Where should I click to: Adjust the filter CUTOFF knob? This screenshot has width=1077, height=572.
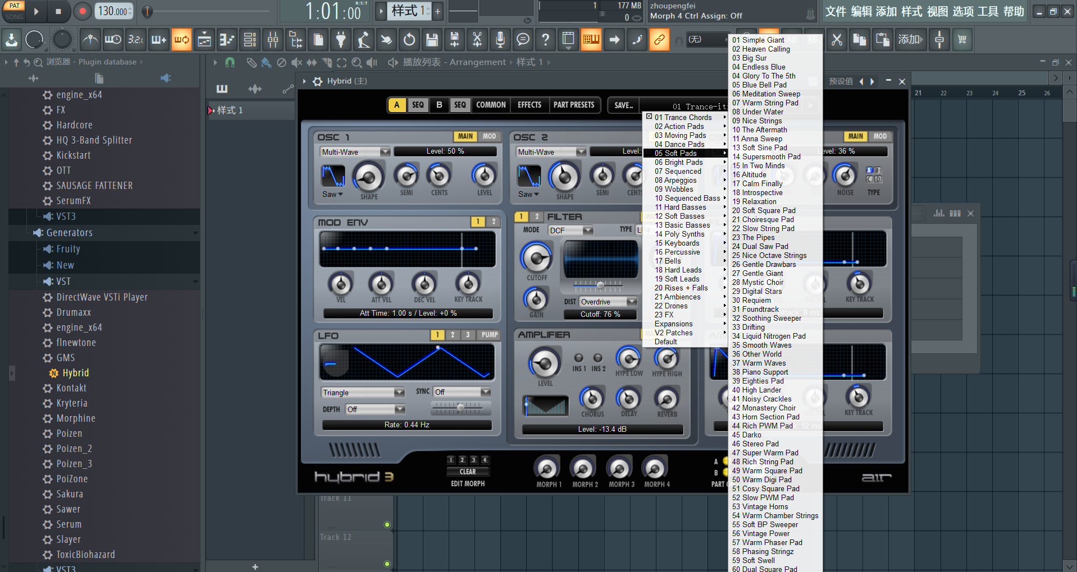(536, 257)
